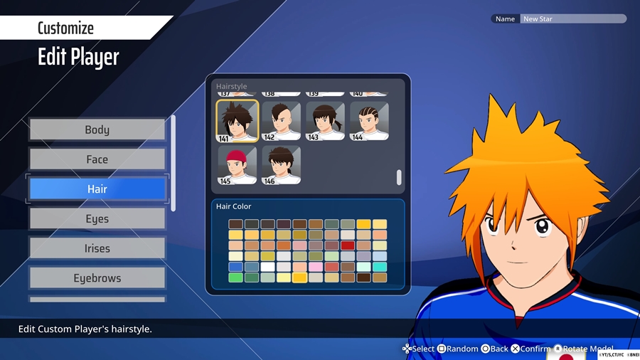
Task: Choose hairstyle 145 with red bandana
Action: 237,165
